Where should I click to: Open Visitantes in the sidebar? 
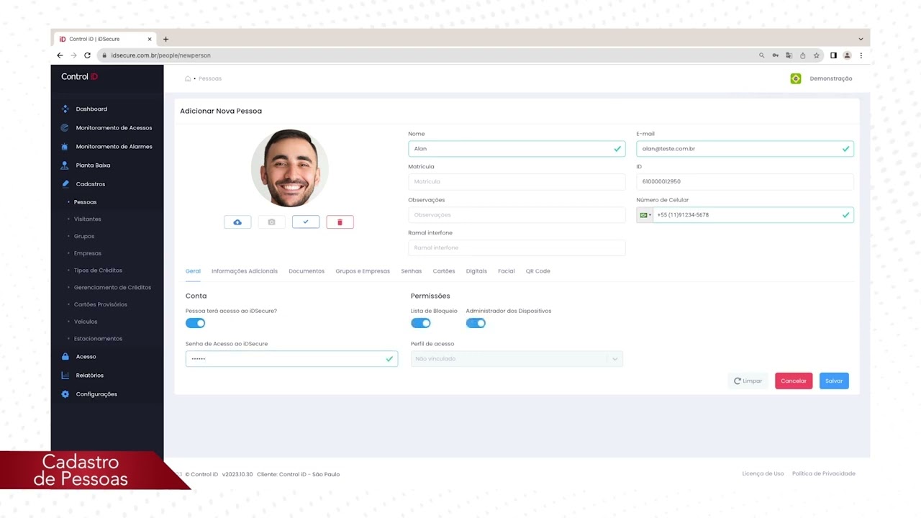pos(88,219)
